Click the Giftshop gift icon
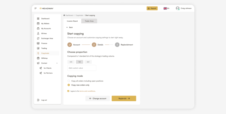Screen dimensions: 226x114 [38, 58]
